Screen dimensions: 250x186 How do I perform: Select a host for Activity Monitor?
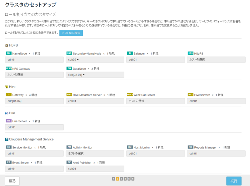pyautogui.click(x=95, y=154)
